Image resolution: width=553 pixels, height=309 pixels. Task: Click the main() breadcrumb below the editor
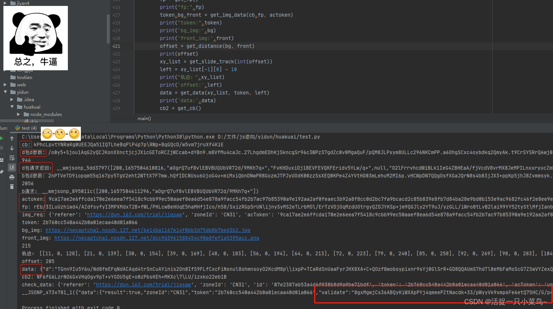point(144,119)
